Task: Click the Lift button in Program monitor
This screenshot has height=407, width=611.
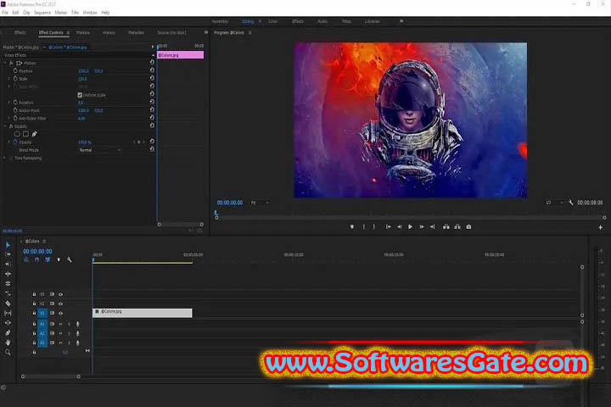Action: click(x=446, y=226)
